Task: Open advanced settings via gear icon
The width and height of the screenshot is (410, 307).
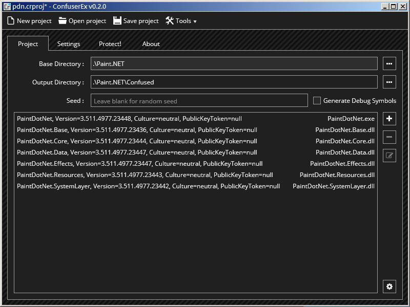Action: pos(389,287)
